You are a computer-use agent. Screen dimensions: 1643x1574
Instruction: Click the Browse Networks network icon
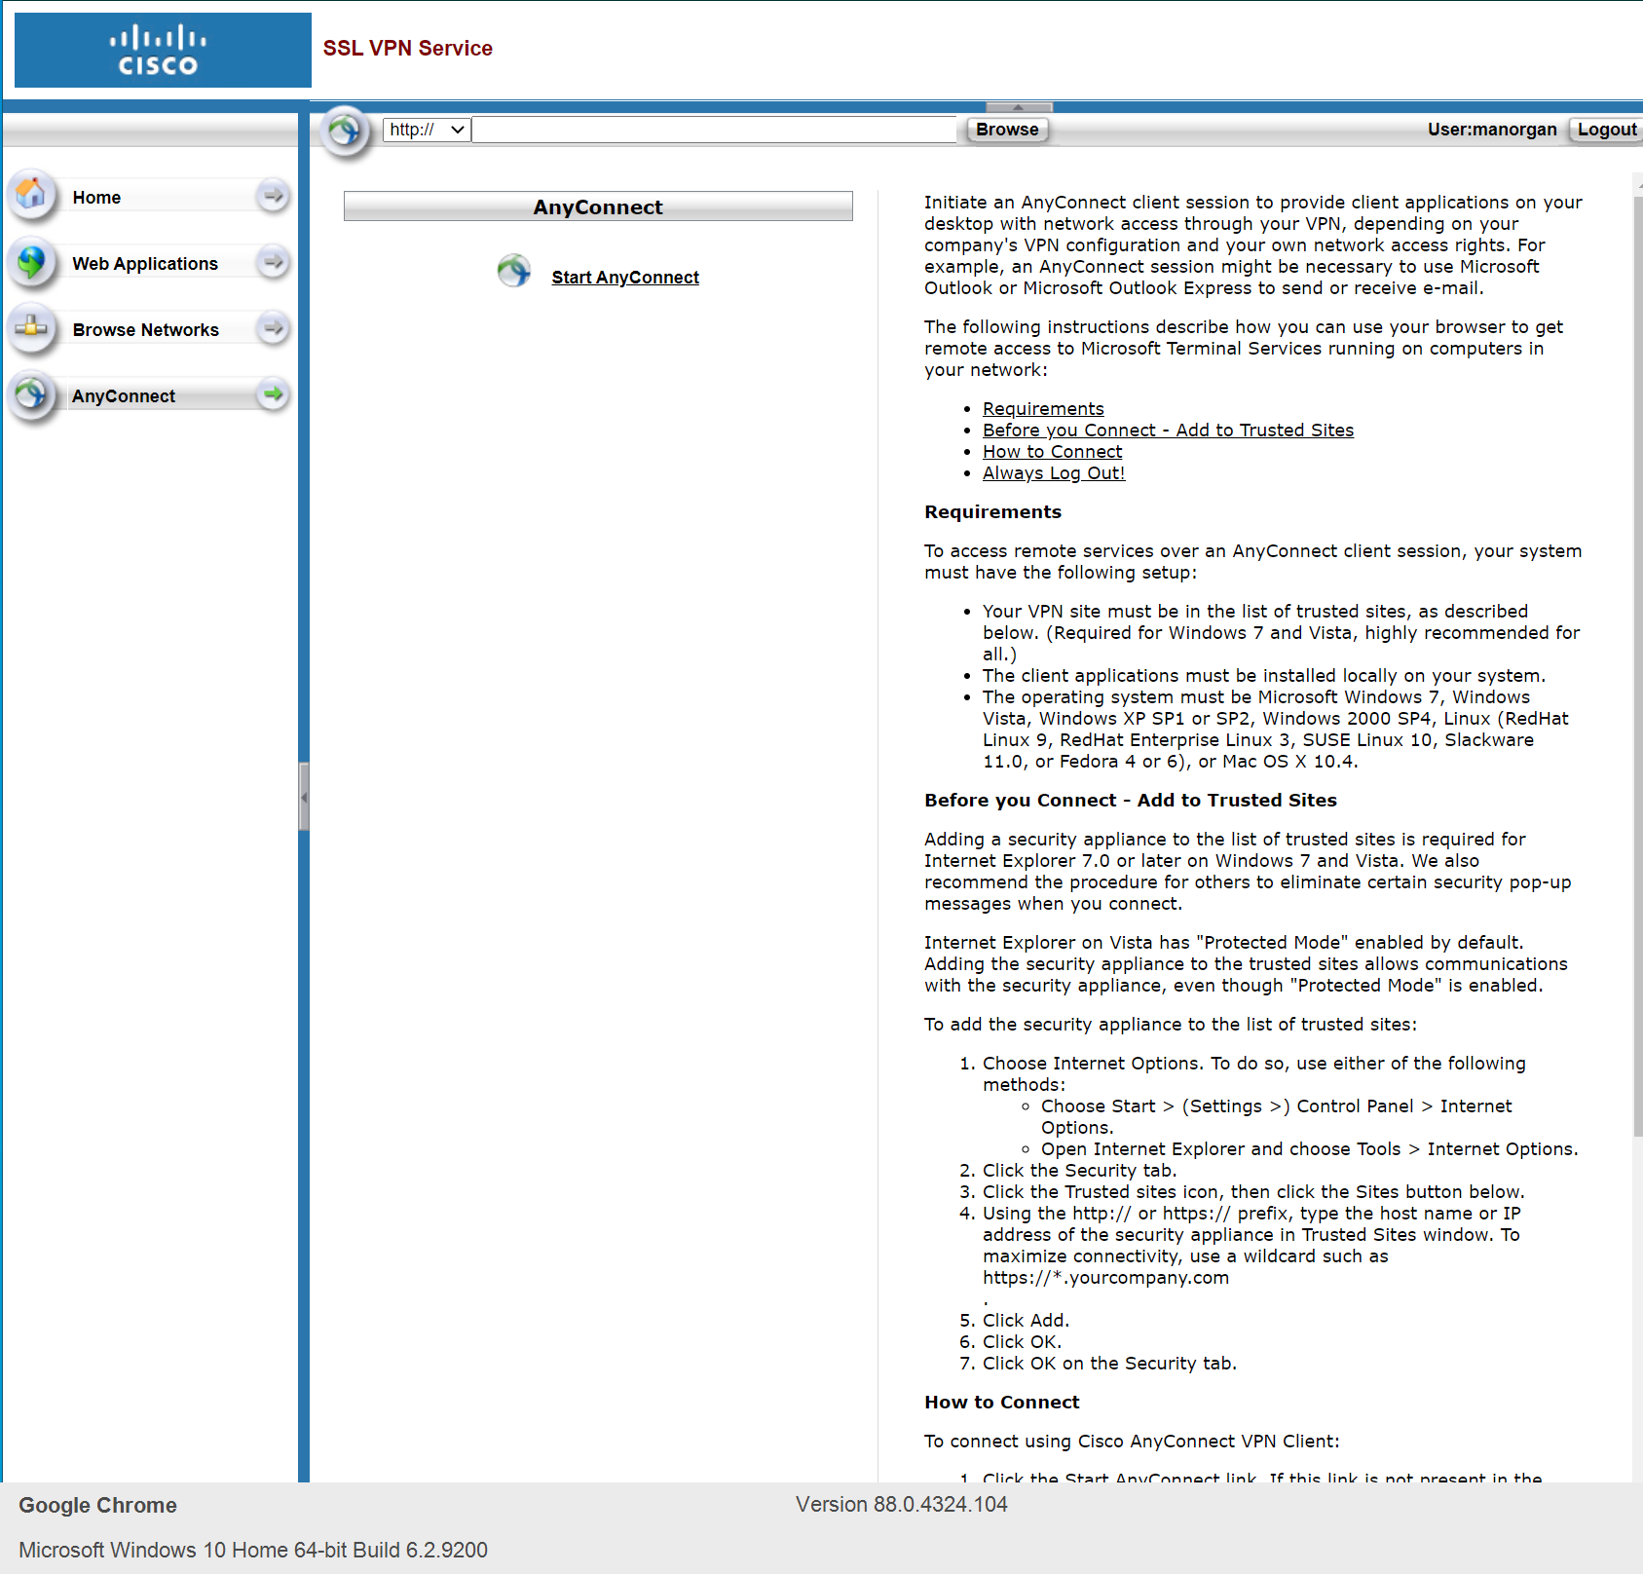[x=32, y=328]
